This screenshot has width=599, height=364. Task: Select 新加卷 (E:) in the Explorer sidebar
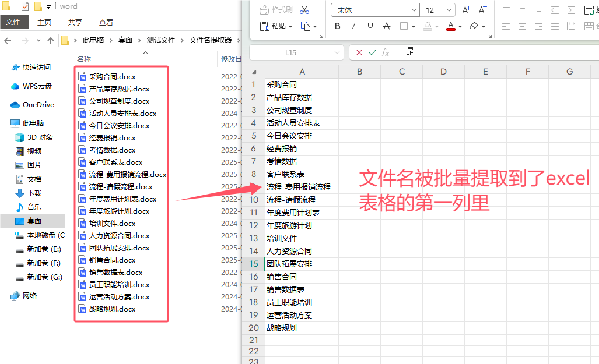tap(44, 249)
